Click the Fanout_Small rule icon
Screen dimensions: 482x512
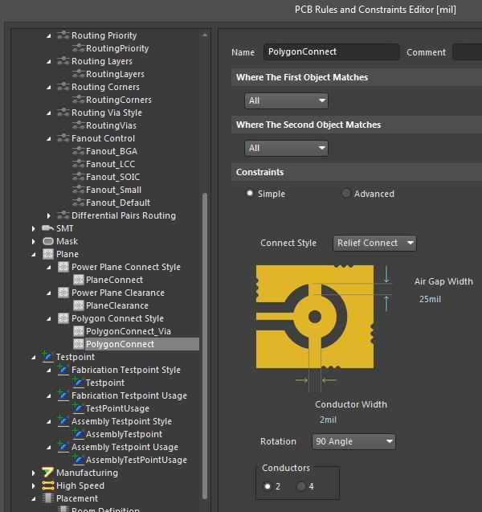78,190
